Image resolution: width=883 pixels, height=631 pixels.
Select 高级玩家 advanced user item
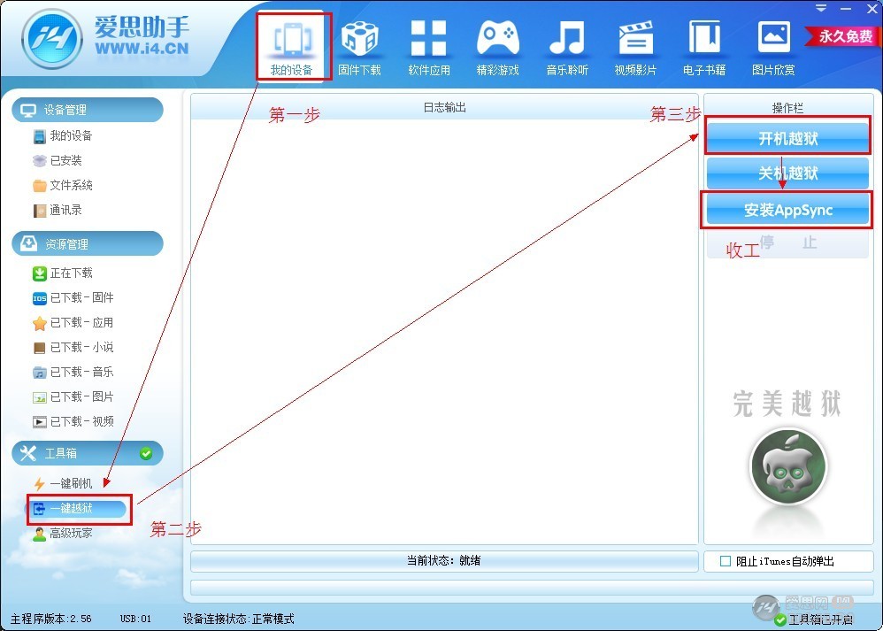pos(63,534)
